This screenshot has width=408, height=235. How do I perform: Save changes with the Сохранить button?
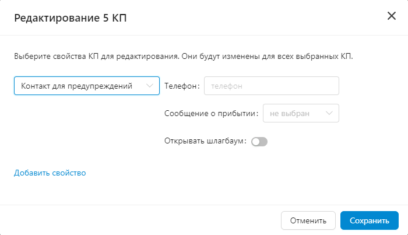click(x=369, y=220)
